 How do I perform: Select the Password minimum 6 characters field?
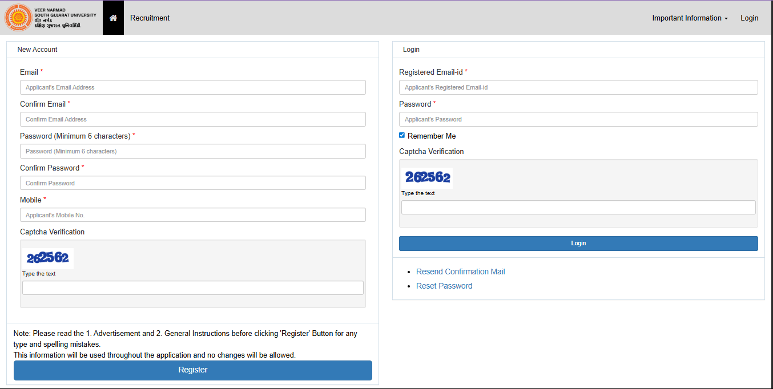192,151
